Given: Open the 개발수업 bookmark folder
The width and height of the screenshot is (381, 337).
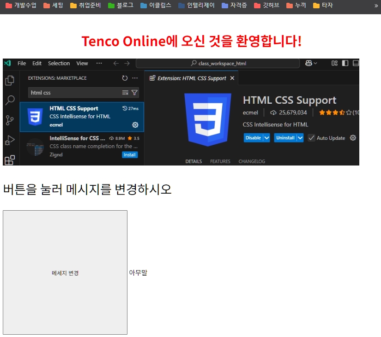Looking at the screenshot, I should coord(21,6).
